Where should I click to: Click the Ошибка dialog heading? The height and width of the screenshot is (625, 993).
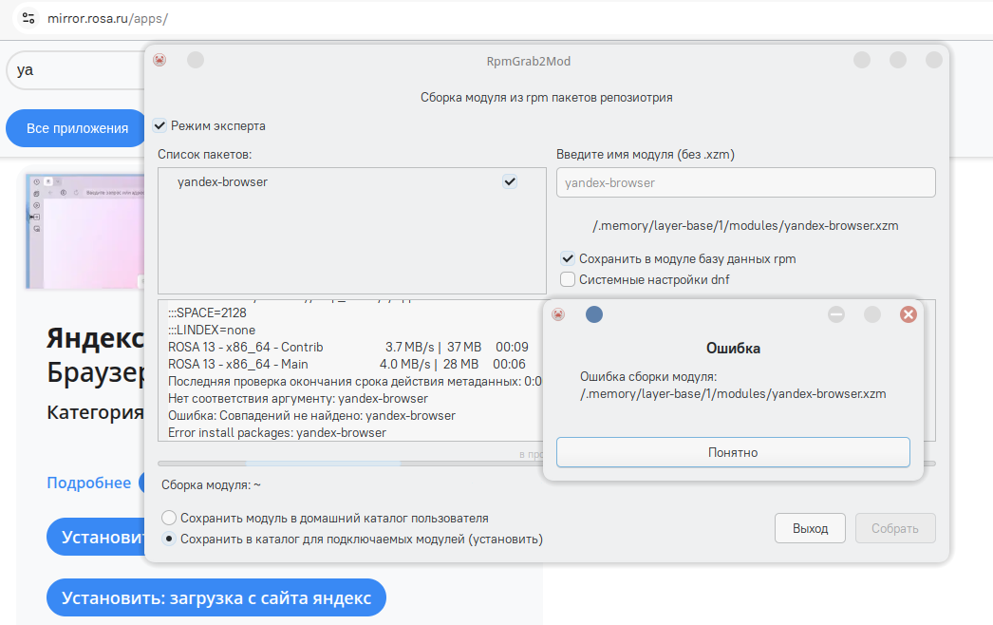click(733, 348)
